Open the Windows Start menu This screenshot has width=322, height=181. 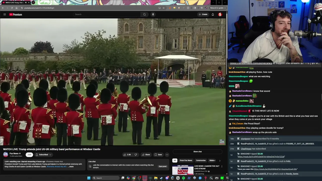point(89,178)
